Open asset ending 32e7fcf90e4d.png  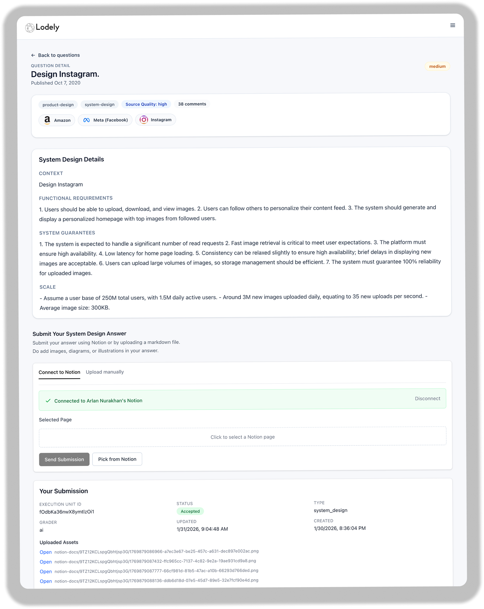[x=46, y=581]
